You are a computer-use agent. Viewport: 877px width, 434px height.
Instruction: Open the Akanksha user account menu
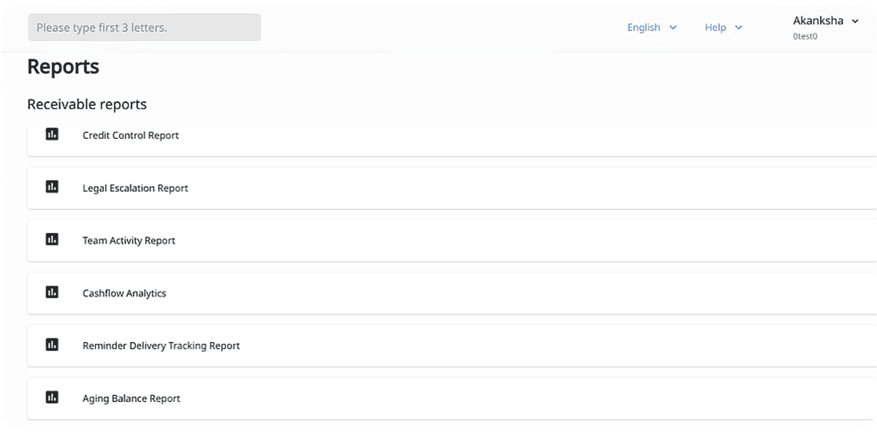point(818,21)
